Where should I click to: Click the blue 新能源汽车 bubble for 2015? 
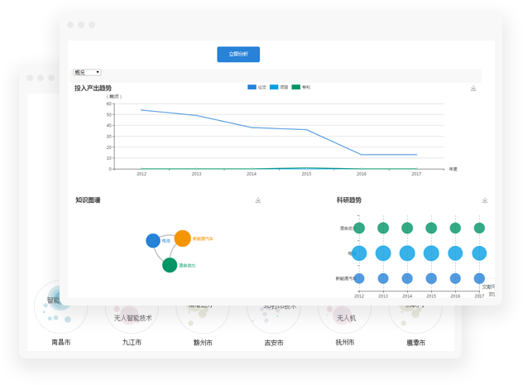(431, 278)
